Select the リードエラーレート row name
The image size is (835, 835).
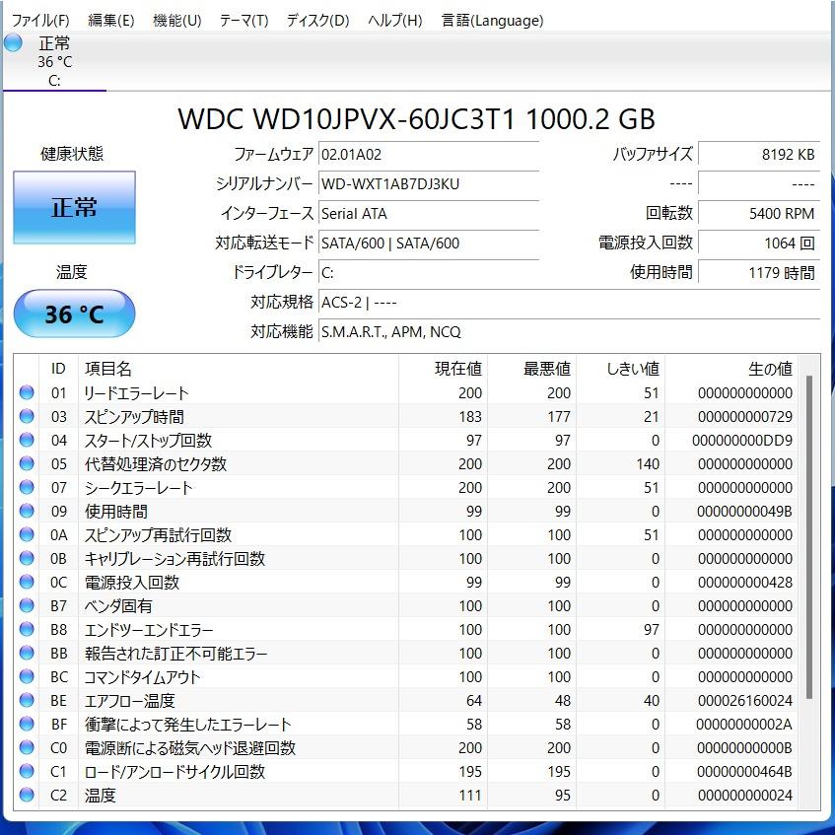[x=136, y=393]
